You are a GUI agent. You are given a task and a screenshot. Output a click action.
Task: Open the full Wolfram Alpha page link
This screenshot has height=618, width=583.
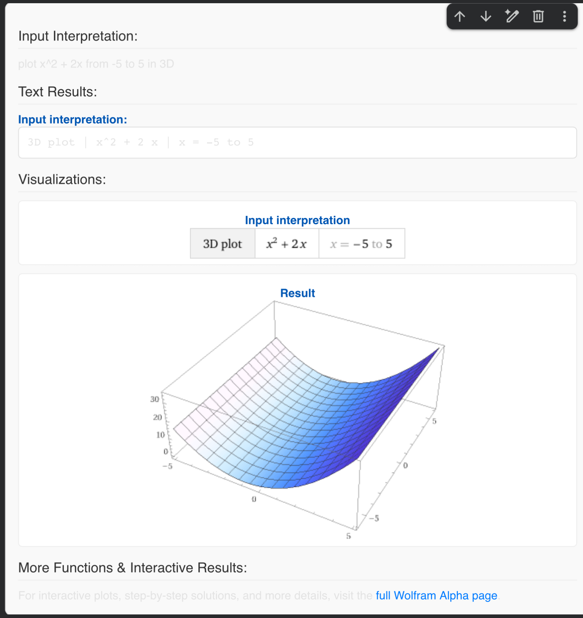(437, 596)
